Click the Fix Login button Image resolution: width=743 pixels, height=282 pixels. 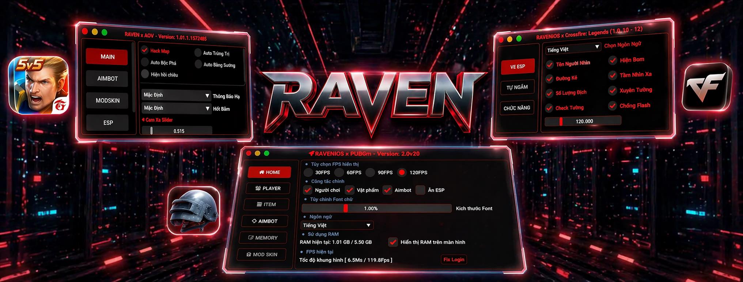click(x=454, y=259)
